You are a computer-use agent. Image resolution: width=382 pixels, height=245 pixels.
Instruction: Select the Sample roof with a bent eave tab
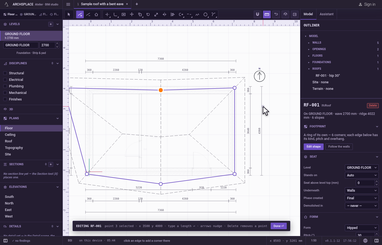click(x=102, y=4)
